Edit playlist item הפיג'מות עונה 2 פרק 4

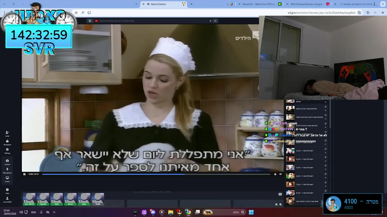pos(326,107)
